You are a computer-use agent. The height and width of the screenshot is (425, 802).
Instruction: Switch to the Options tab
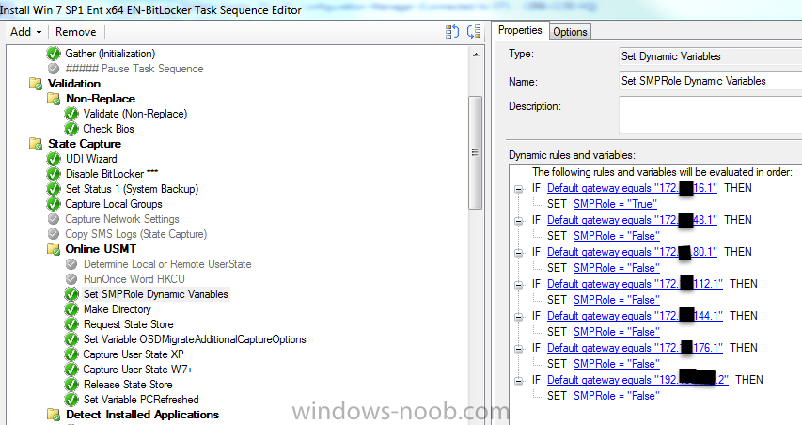[570, 32]
